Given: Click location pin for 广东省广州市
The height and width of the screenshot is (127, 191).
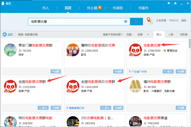Looking at the screenshot, I should coord(130,71).
